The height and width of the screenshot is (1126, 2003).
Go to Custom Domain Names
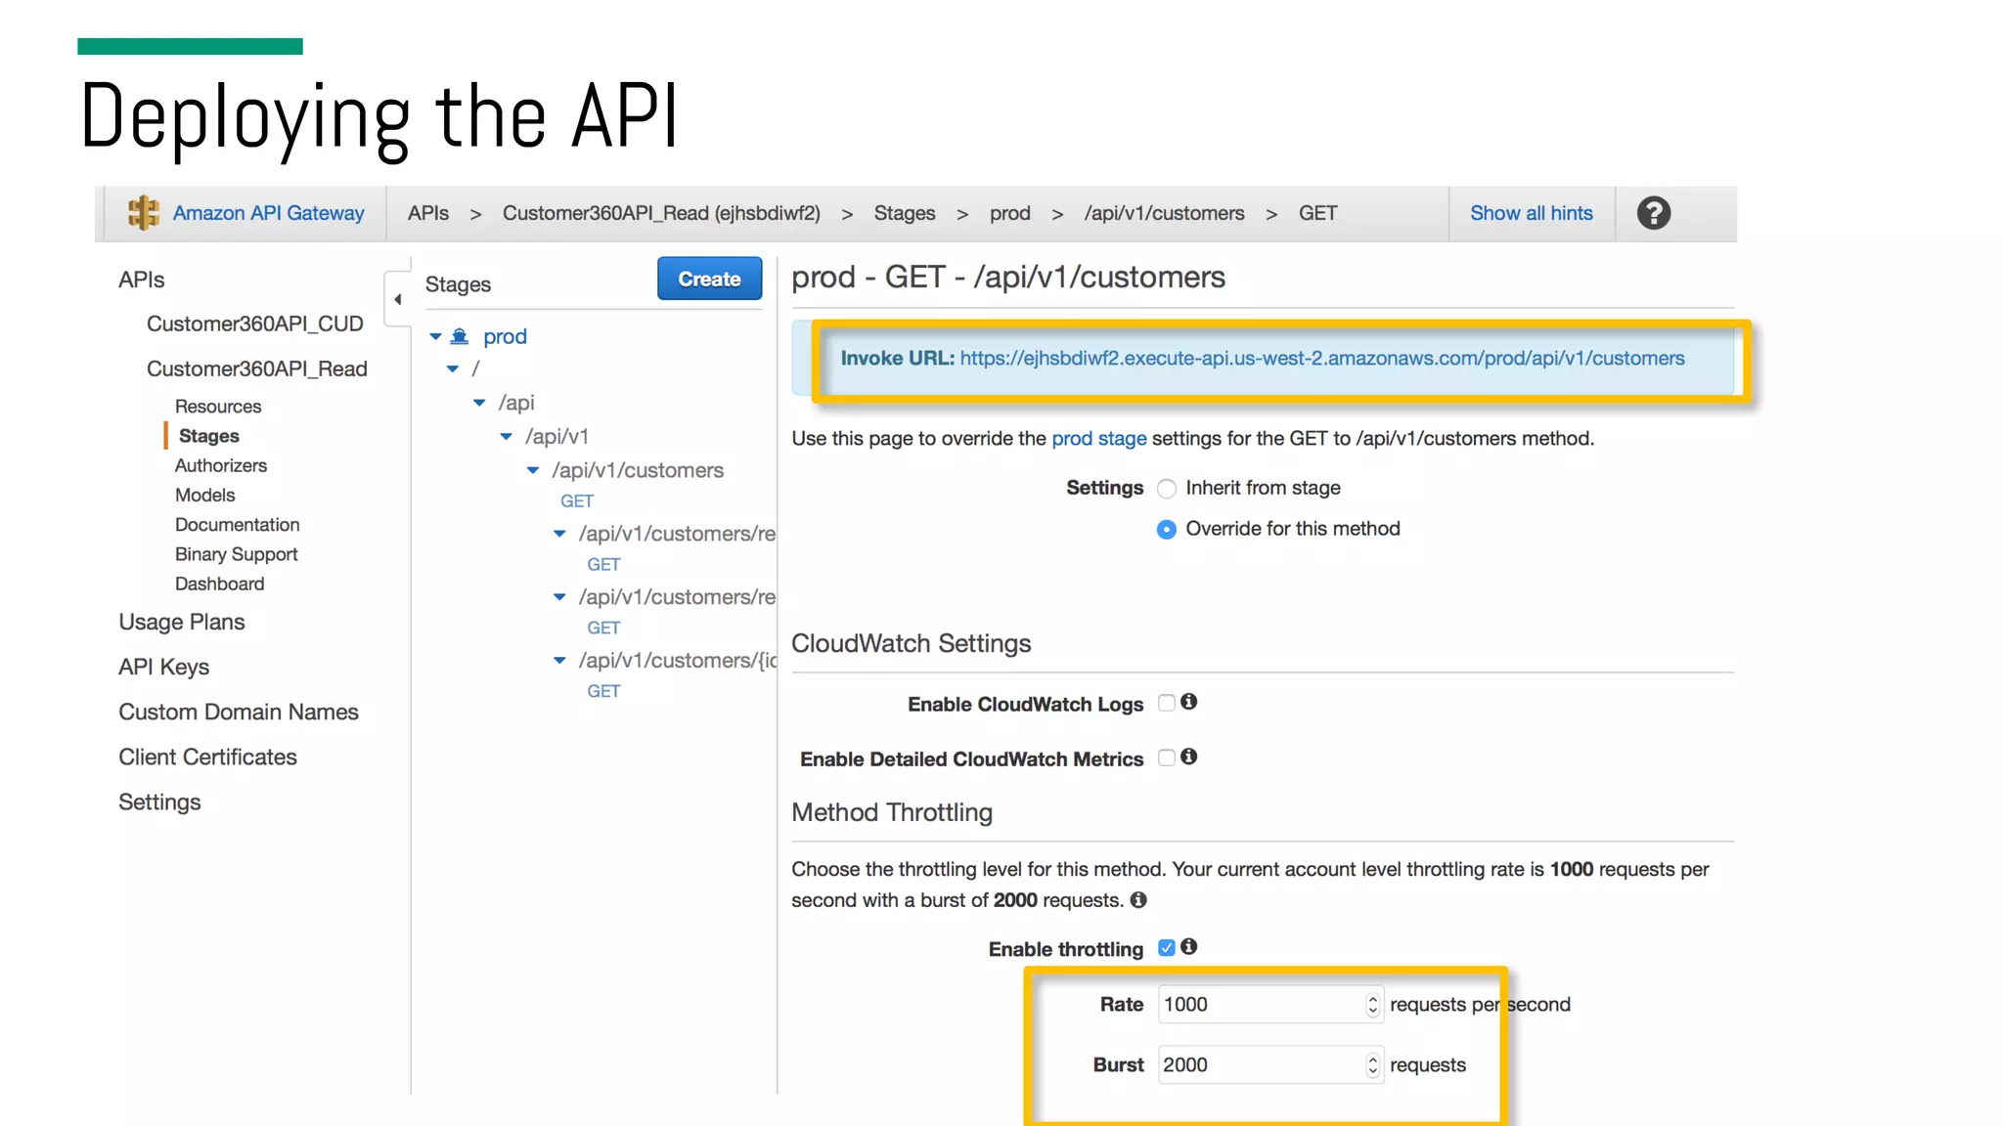[239, 712]
